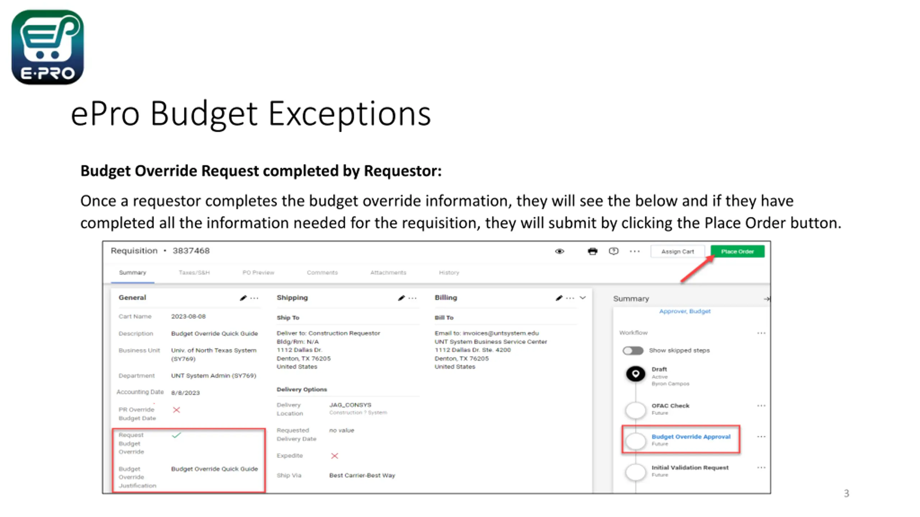The image size is (920, 517).
Task: Click Deliver to: Construction Requestor text
Action: [328, 333]
